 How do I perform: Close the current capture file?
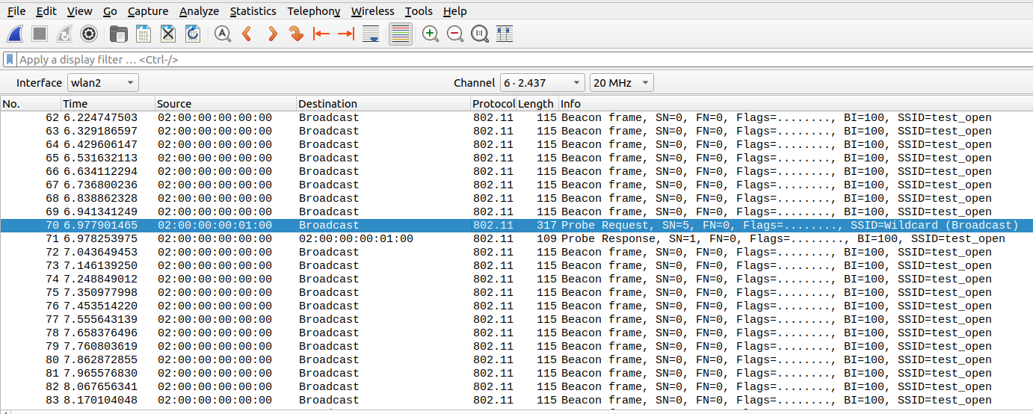tap(168, 34)
